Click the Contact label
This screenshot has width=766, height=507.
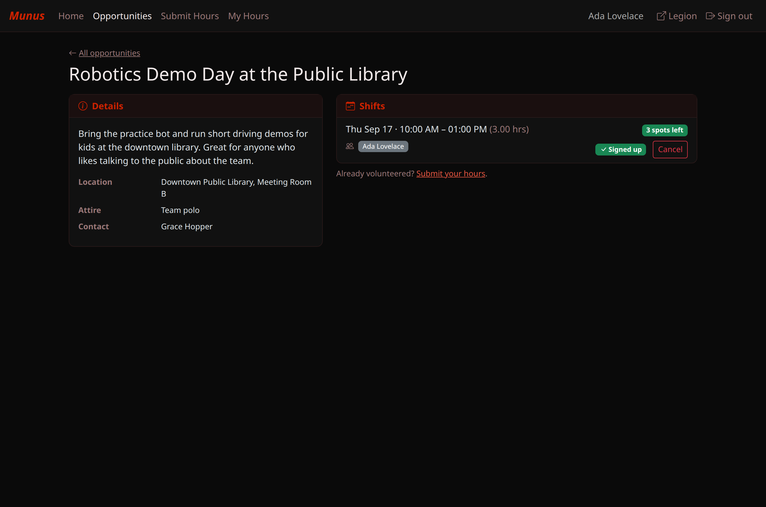point(94,227)
